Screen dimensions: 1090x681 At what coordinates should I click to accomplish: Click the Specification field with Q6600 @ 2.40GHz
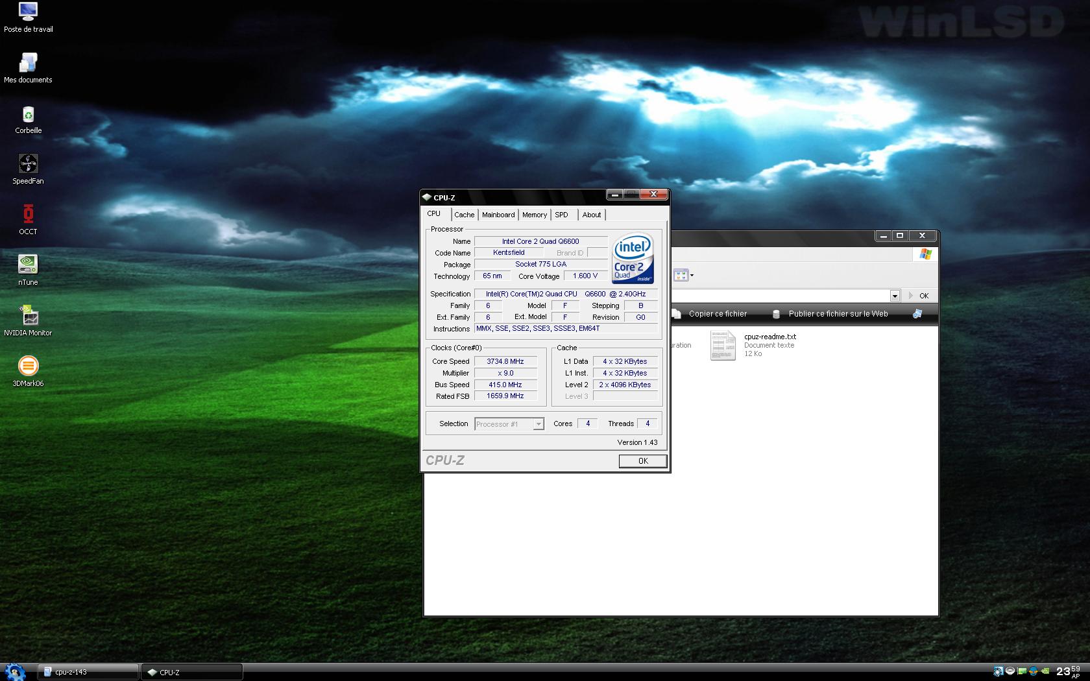pyautogui.click(x=566, y=294)
